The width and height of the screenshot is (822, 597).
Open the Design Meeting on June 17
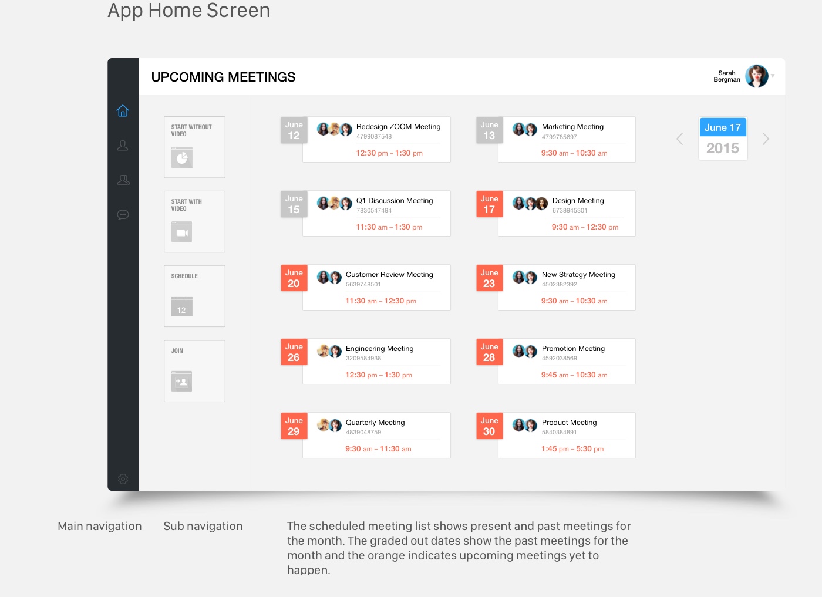click(x=578, y=201)
